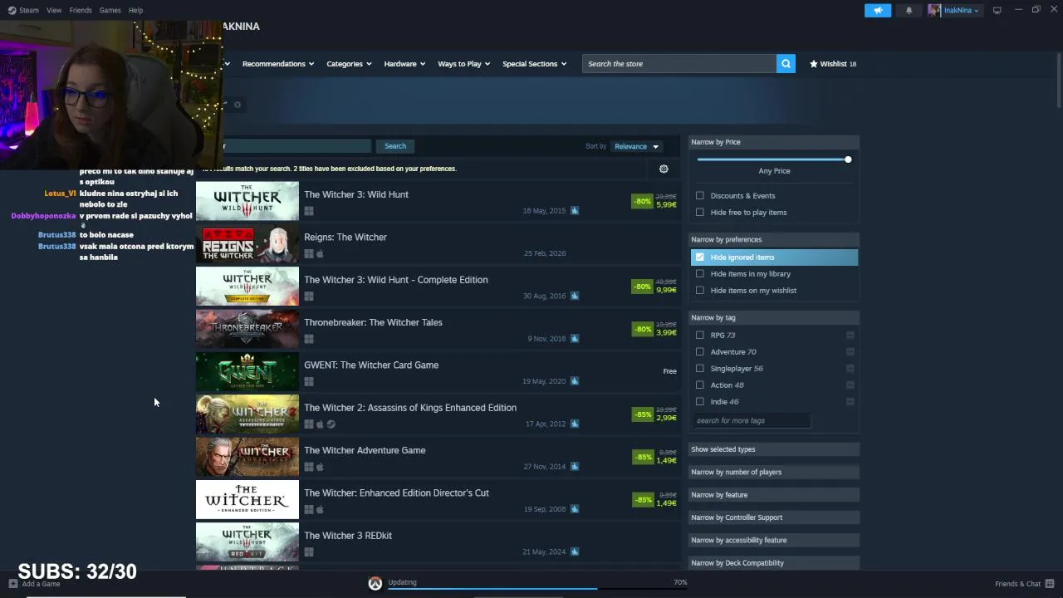The width and height of the screenshot is (1063, 598).
Task: Click the Friends & Chat icon
Action: coord(1050,584)
